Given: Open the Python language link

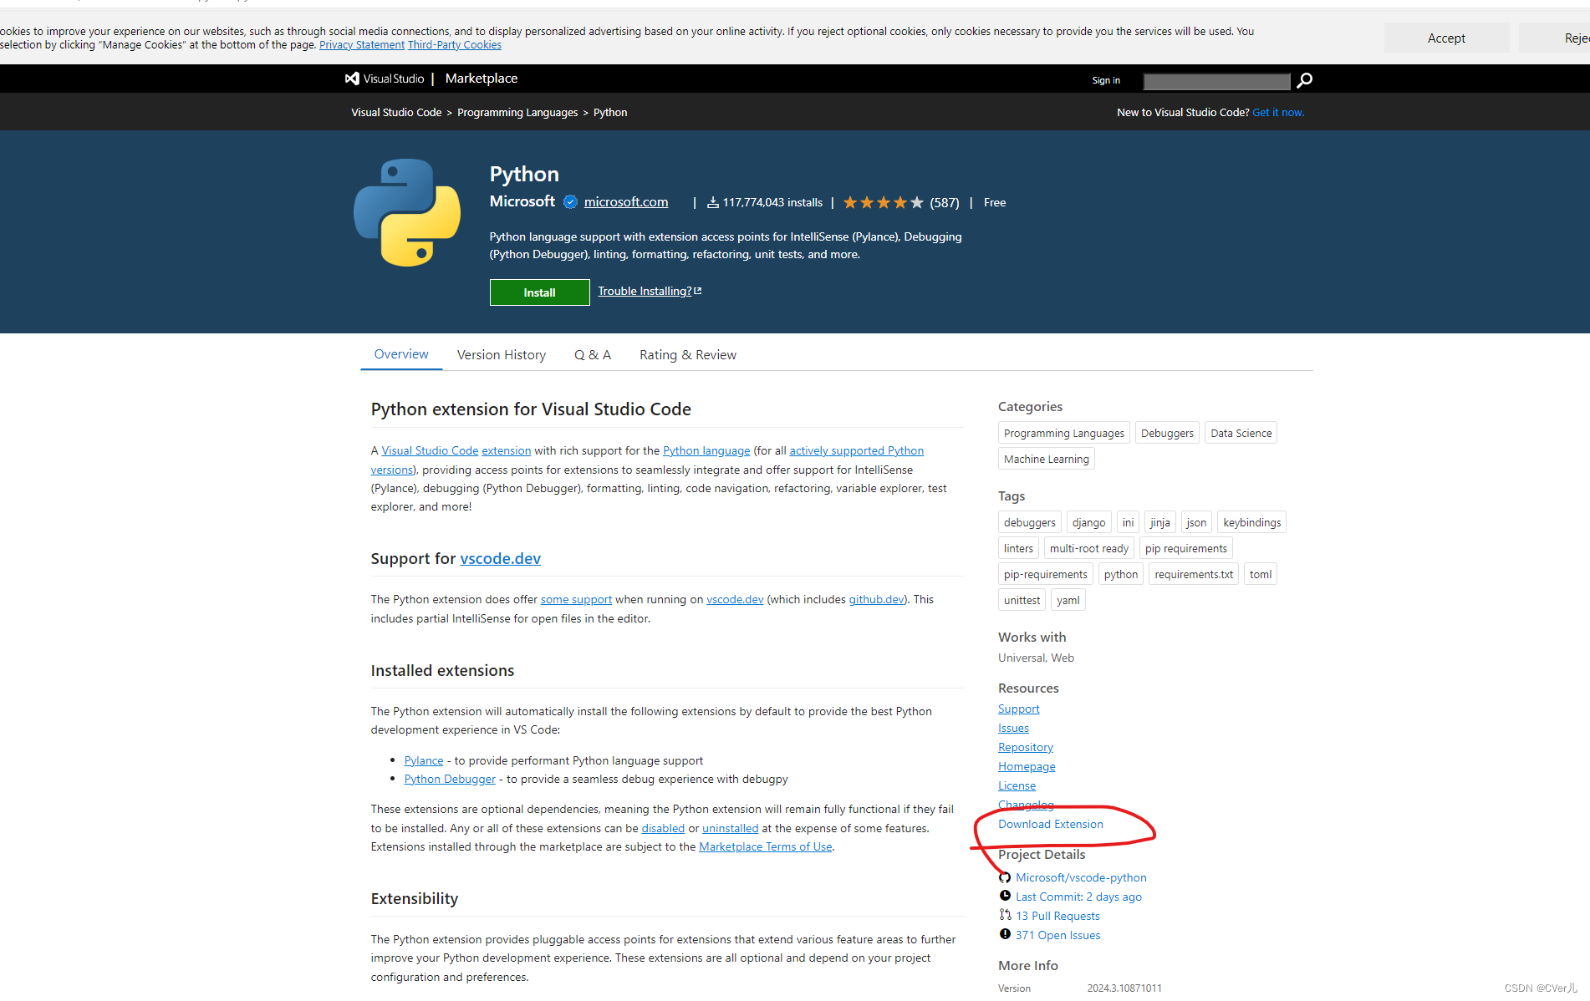Looking at the screenshot, I should click(x=706, y=450).
